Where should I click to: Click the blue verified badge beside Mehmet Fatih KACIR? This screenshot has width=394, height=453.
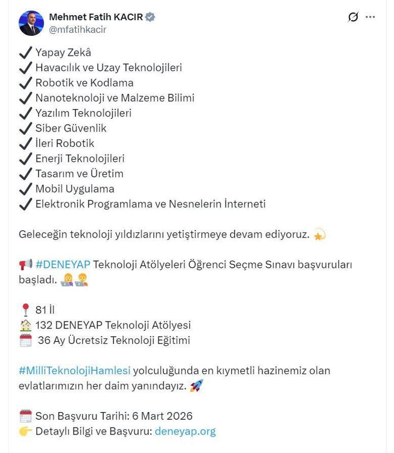coord(148,16)
